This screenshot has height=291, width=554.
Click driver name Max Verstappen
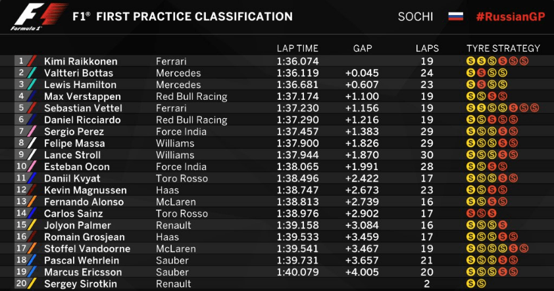tap(82, 97)
